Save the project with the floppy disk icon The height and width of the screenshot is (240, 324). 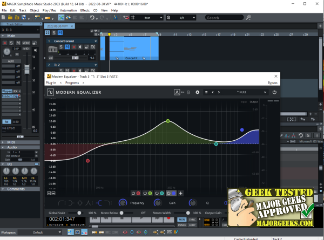click(x=24, y=18)
